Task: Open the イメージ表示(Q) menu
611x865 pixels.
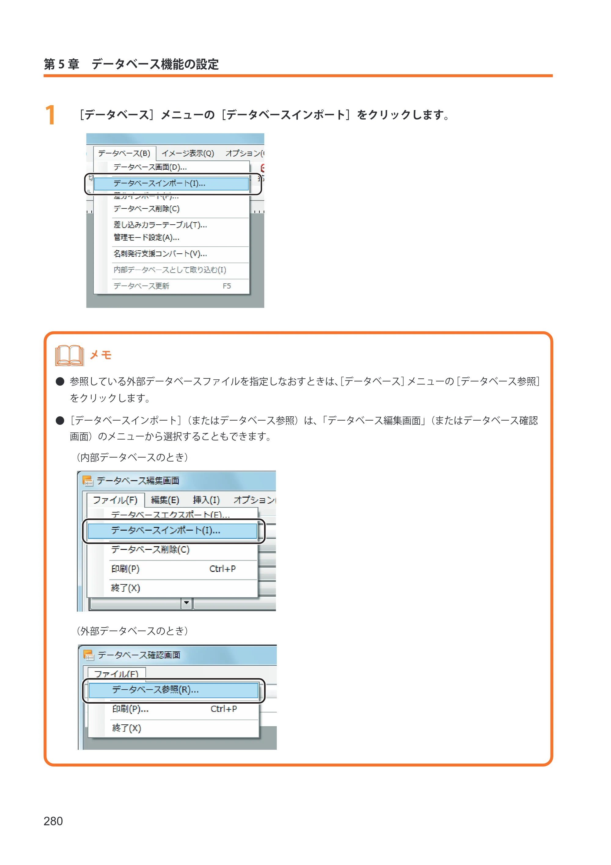Action: tap(188, 153)
